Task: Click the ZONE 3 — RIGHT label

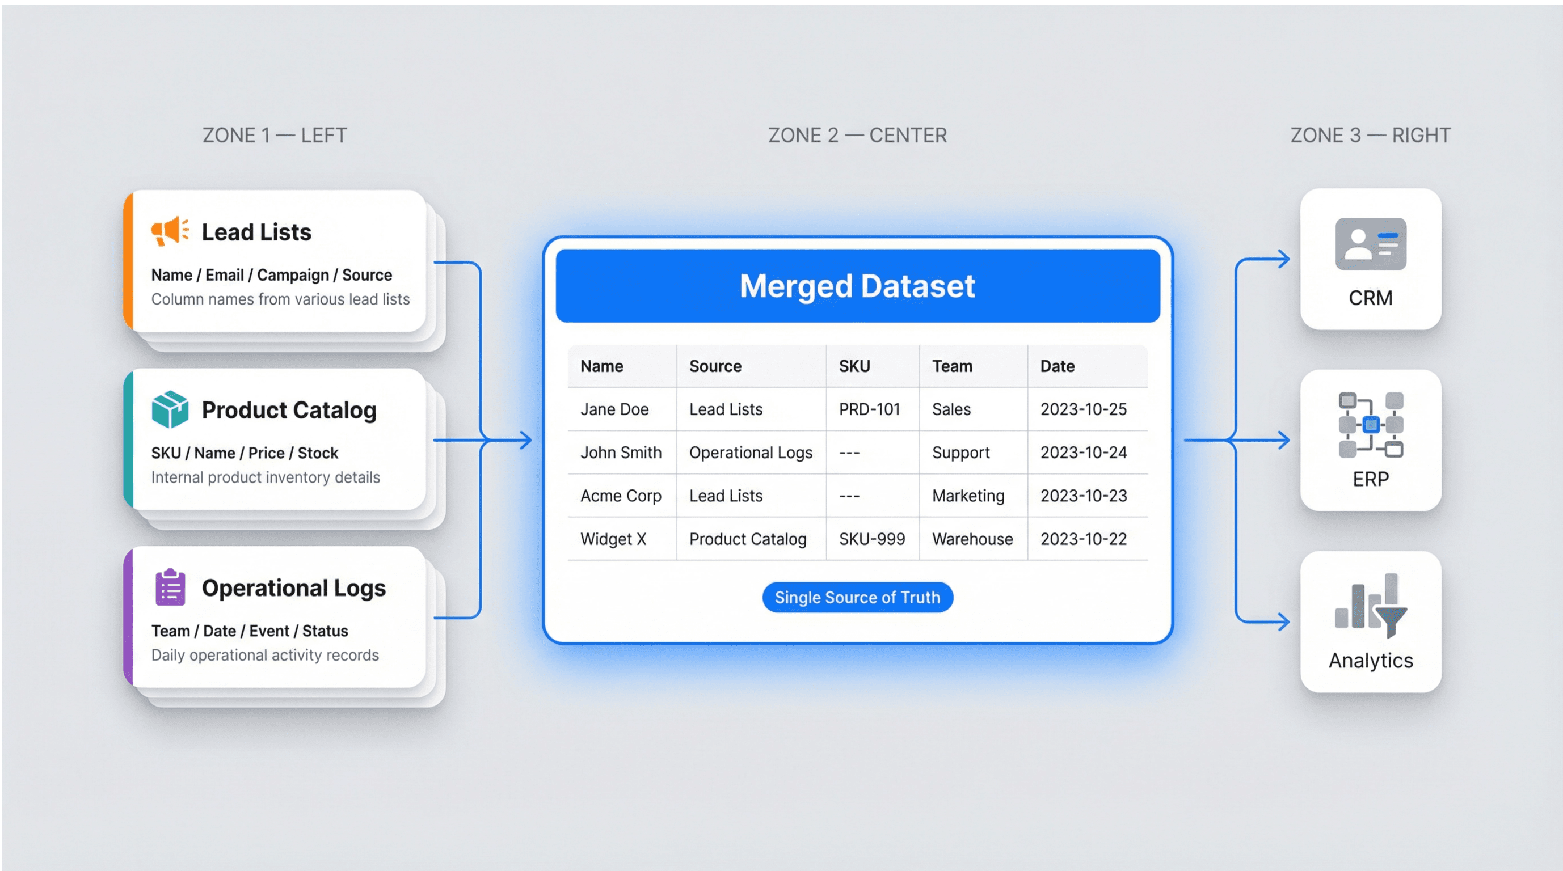Action: [x=1370, y=134]
